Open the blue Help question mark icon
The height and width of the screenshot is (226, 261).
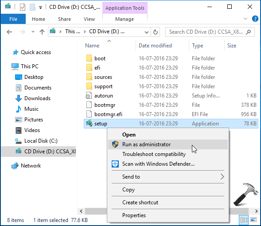click(x=255, y=19)
